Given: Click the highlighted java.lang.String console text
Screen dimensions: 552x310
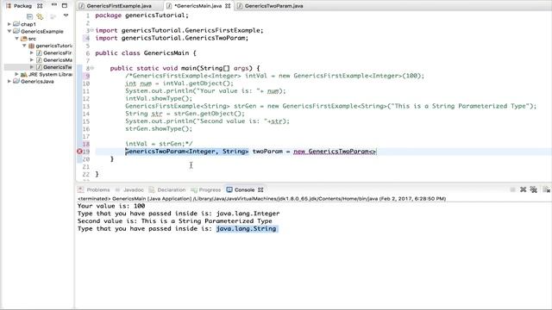Looking at the screenshot, I should click(247, 229).
